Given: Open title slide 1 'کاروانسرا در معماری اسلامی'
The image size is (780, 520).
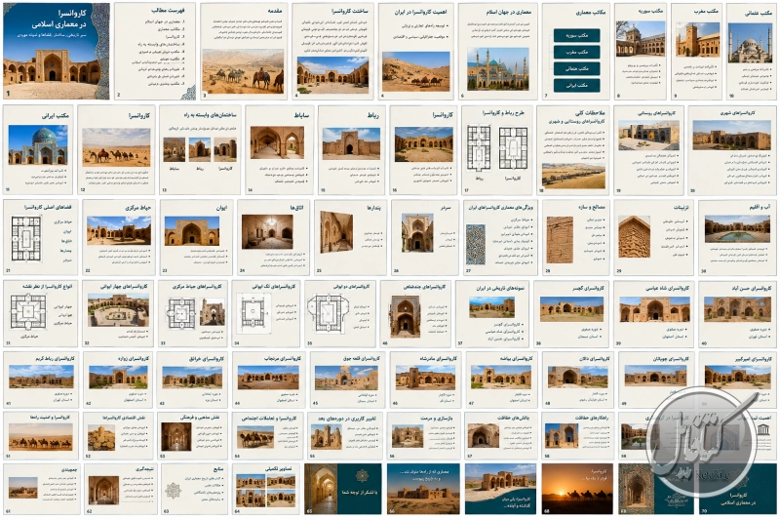Looking at the screenshot, I should (x=57, y=52).
